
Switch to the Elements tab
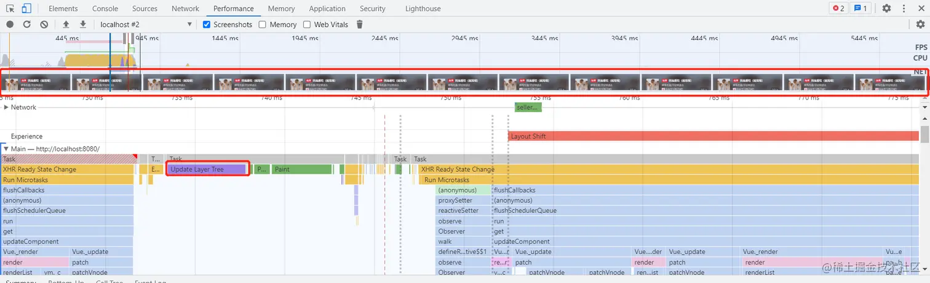63,9
